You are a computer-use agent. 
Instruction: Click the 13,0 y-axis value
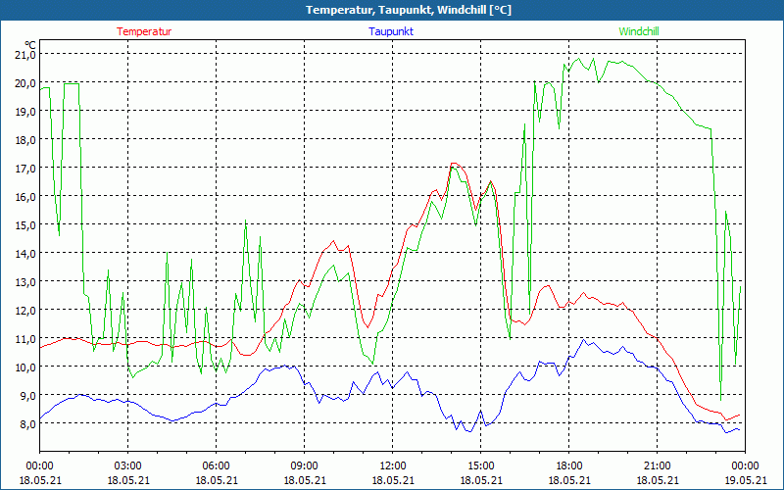[x=25, y=282]
